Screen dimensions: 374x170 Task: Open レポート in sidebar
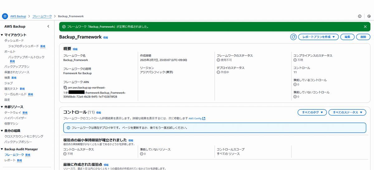[x=10, y=160]
